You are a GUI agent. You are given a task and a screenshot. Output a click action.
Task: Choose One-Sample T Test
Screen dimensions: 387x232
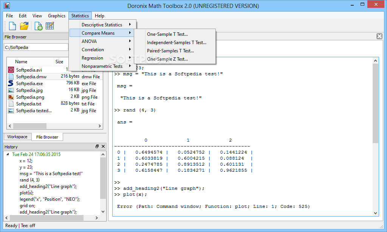pos(175,34)
